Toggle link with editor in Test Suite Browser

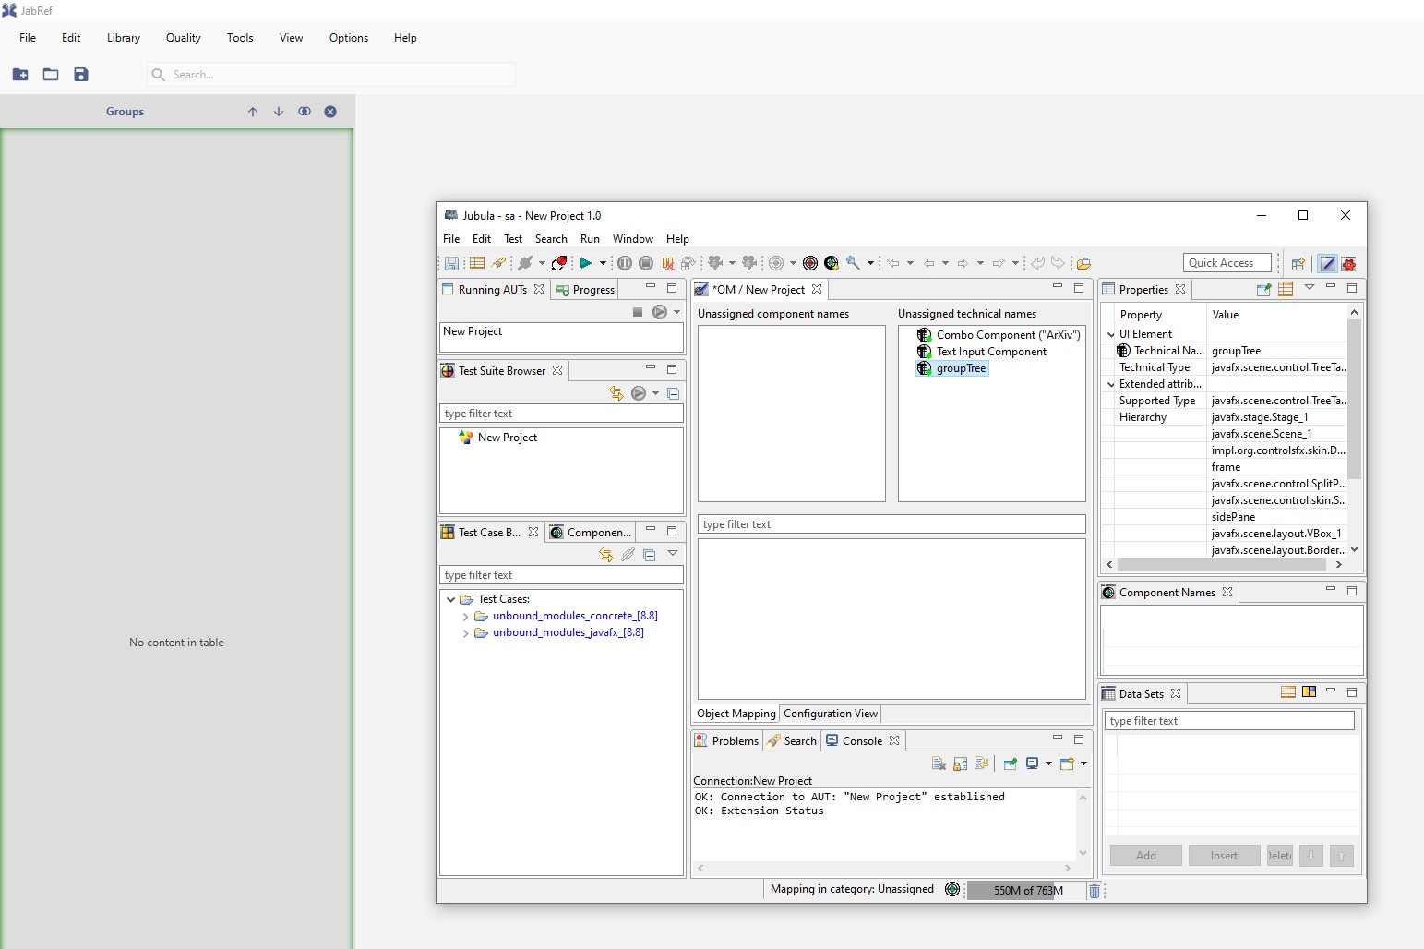tap(616, 393)
